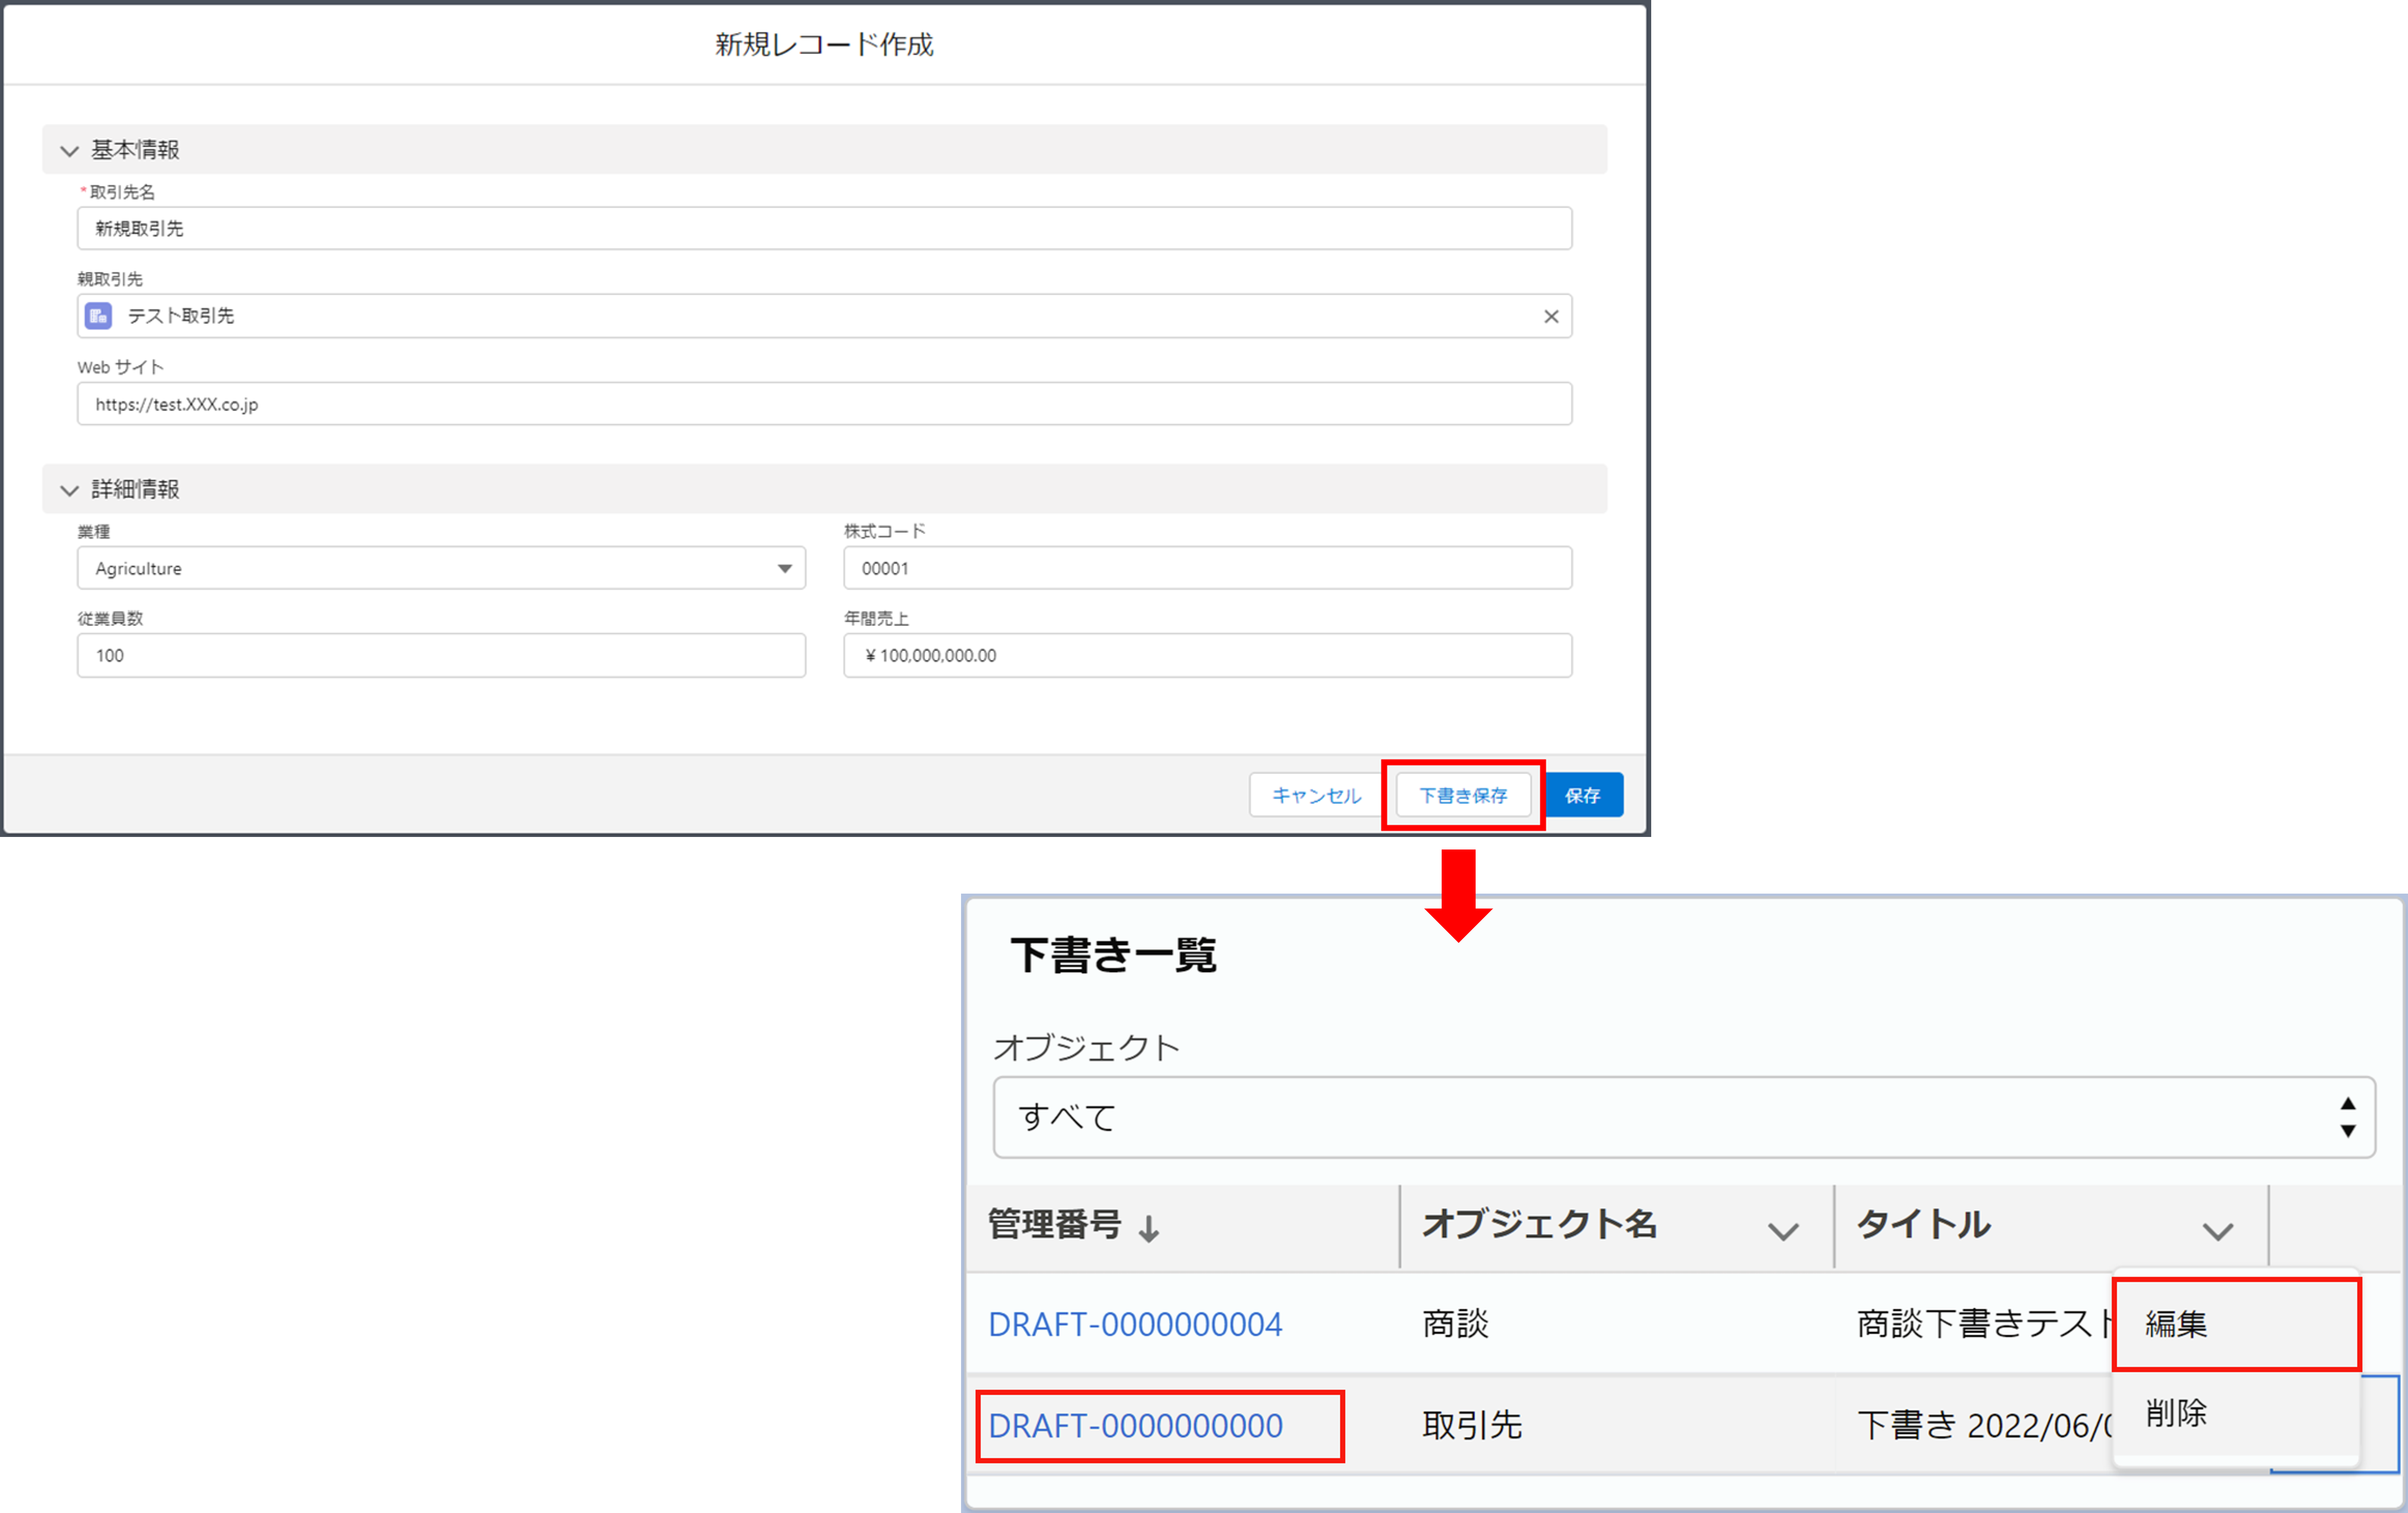Open the 業種 Agriculture dropdown
Screen dimensions: 2408x1513
pos(441,567)
